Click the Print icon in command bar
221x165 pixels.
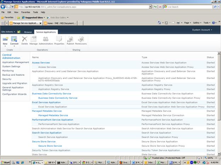tap(178, 23)
